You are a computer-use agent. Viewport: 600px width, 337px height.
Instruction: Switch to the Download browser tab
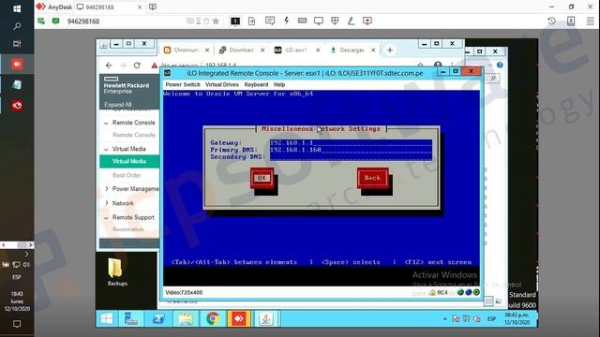[242, 50]
